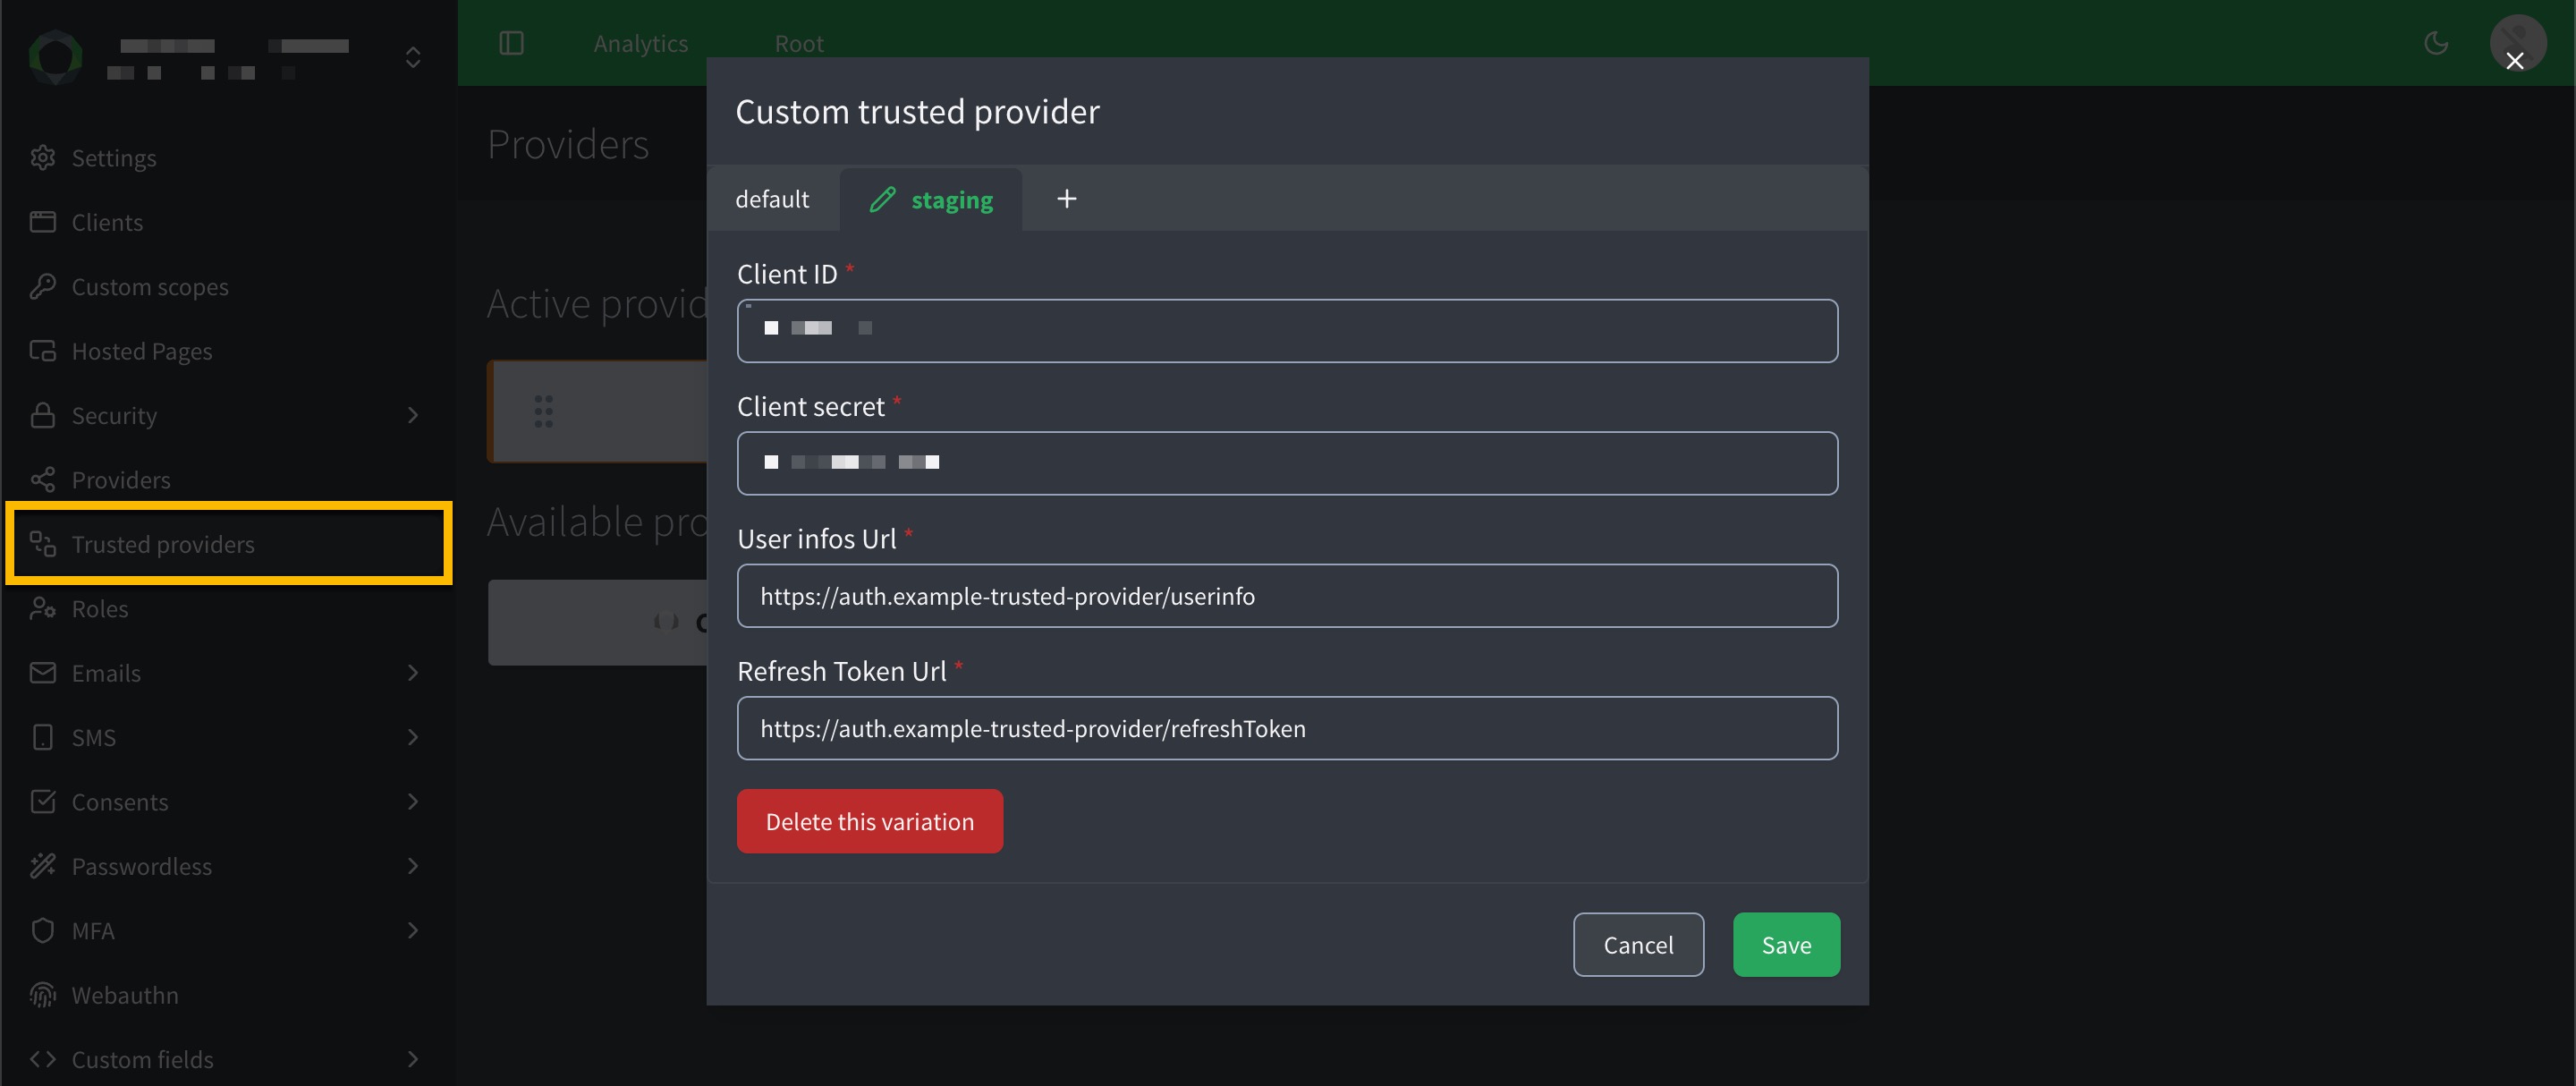Click the Delete this variation button
Viewport: 2576px width, 1086px height.
869,821
